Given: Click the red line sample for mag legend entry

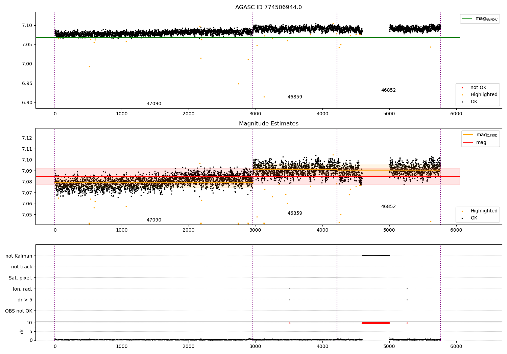Looking at the screenshot, I should point(468,143).
